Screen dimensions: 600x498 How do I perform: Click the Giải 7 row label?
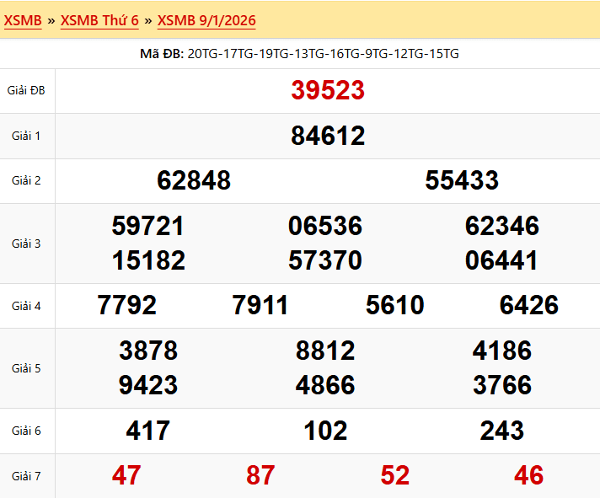(x=26, y=476)
